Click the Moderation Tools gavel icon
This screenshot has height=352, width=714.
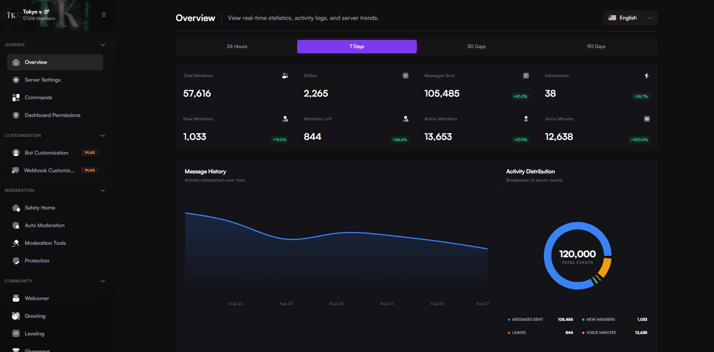16,243
